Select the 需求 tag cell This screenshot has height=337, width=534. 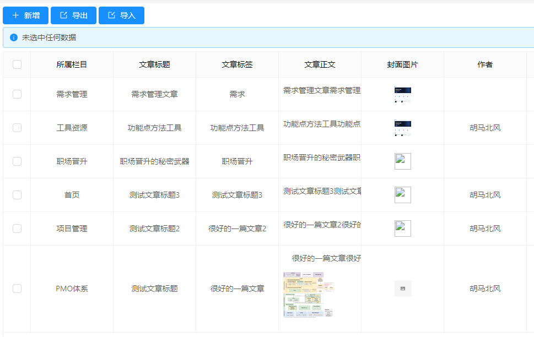(237, 94)
